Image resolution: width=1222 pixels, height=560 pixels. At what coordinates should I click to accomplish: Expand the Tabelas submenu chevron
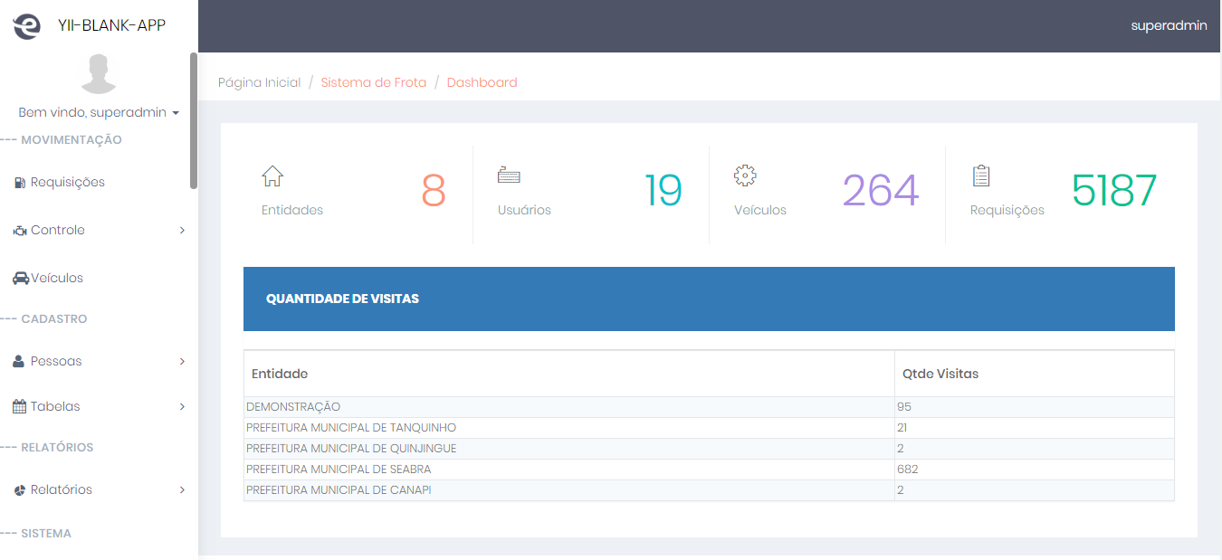(x=182, y=406)
